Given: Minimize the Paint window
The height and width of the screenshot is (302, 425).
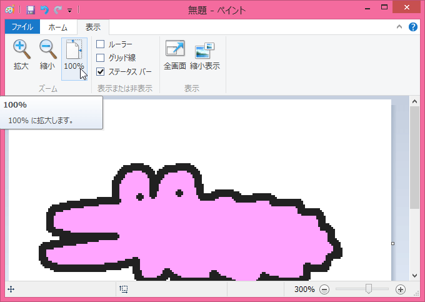Looking at the screenshot, I should click(x=367, y=8).
